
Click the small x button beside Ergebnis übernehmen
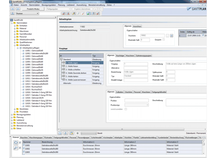pos(96,9)
